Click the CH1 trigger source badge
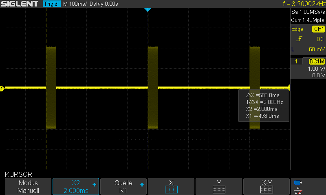 click(318, 29)
